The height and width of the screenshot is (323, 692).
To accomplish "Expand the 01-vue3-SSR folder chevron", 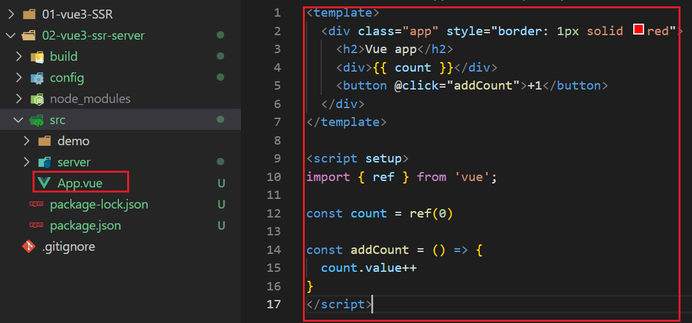I will click(11, 15).
